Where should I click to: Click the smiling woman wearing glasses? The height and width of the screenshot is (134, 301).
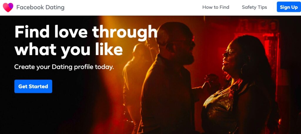240,86
